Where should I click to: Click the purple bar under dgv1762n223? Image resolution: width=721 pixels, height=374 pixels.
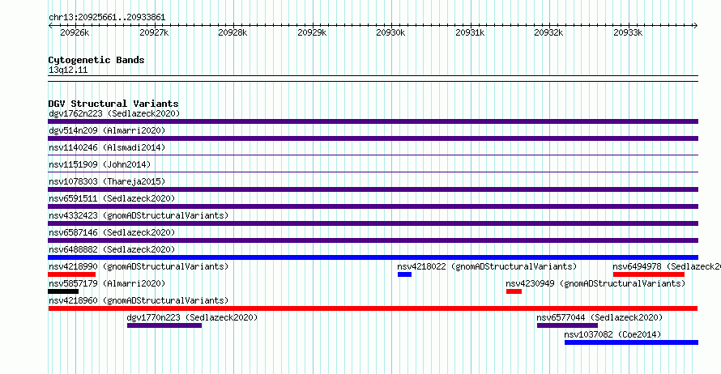[x=373, y=121]
